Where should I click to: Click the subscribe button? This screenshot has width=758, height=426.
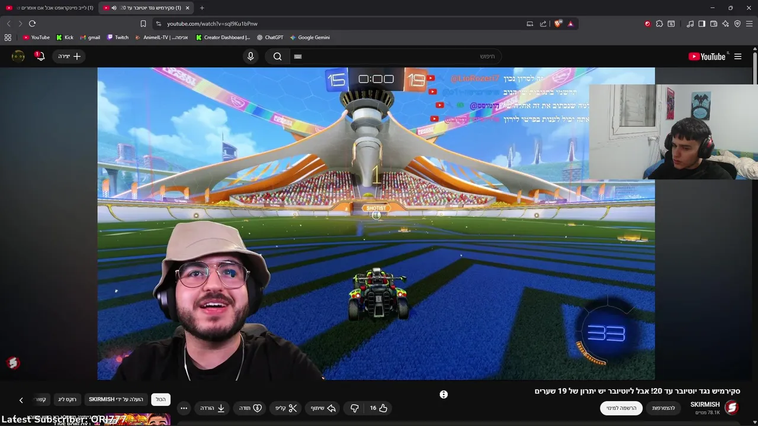[621, 408]
